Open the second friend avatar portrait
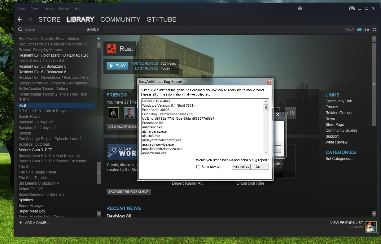This screenshot has width=381, height=244. 129,113
